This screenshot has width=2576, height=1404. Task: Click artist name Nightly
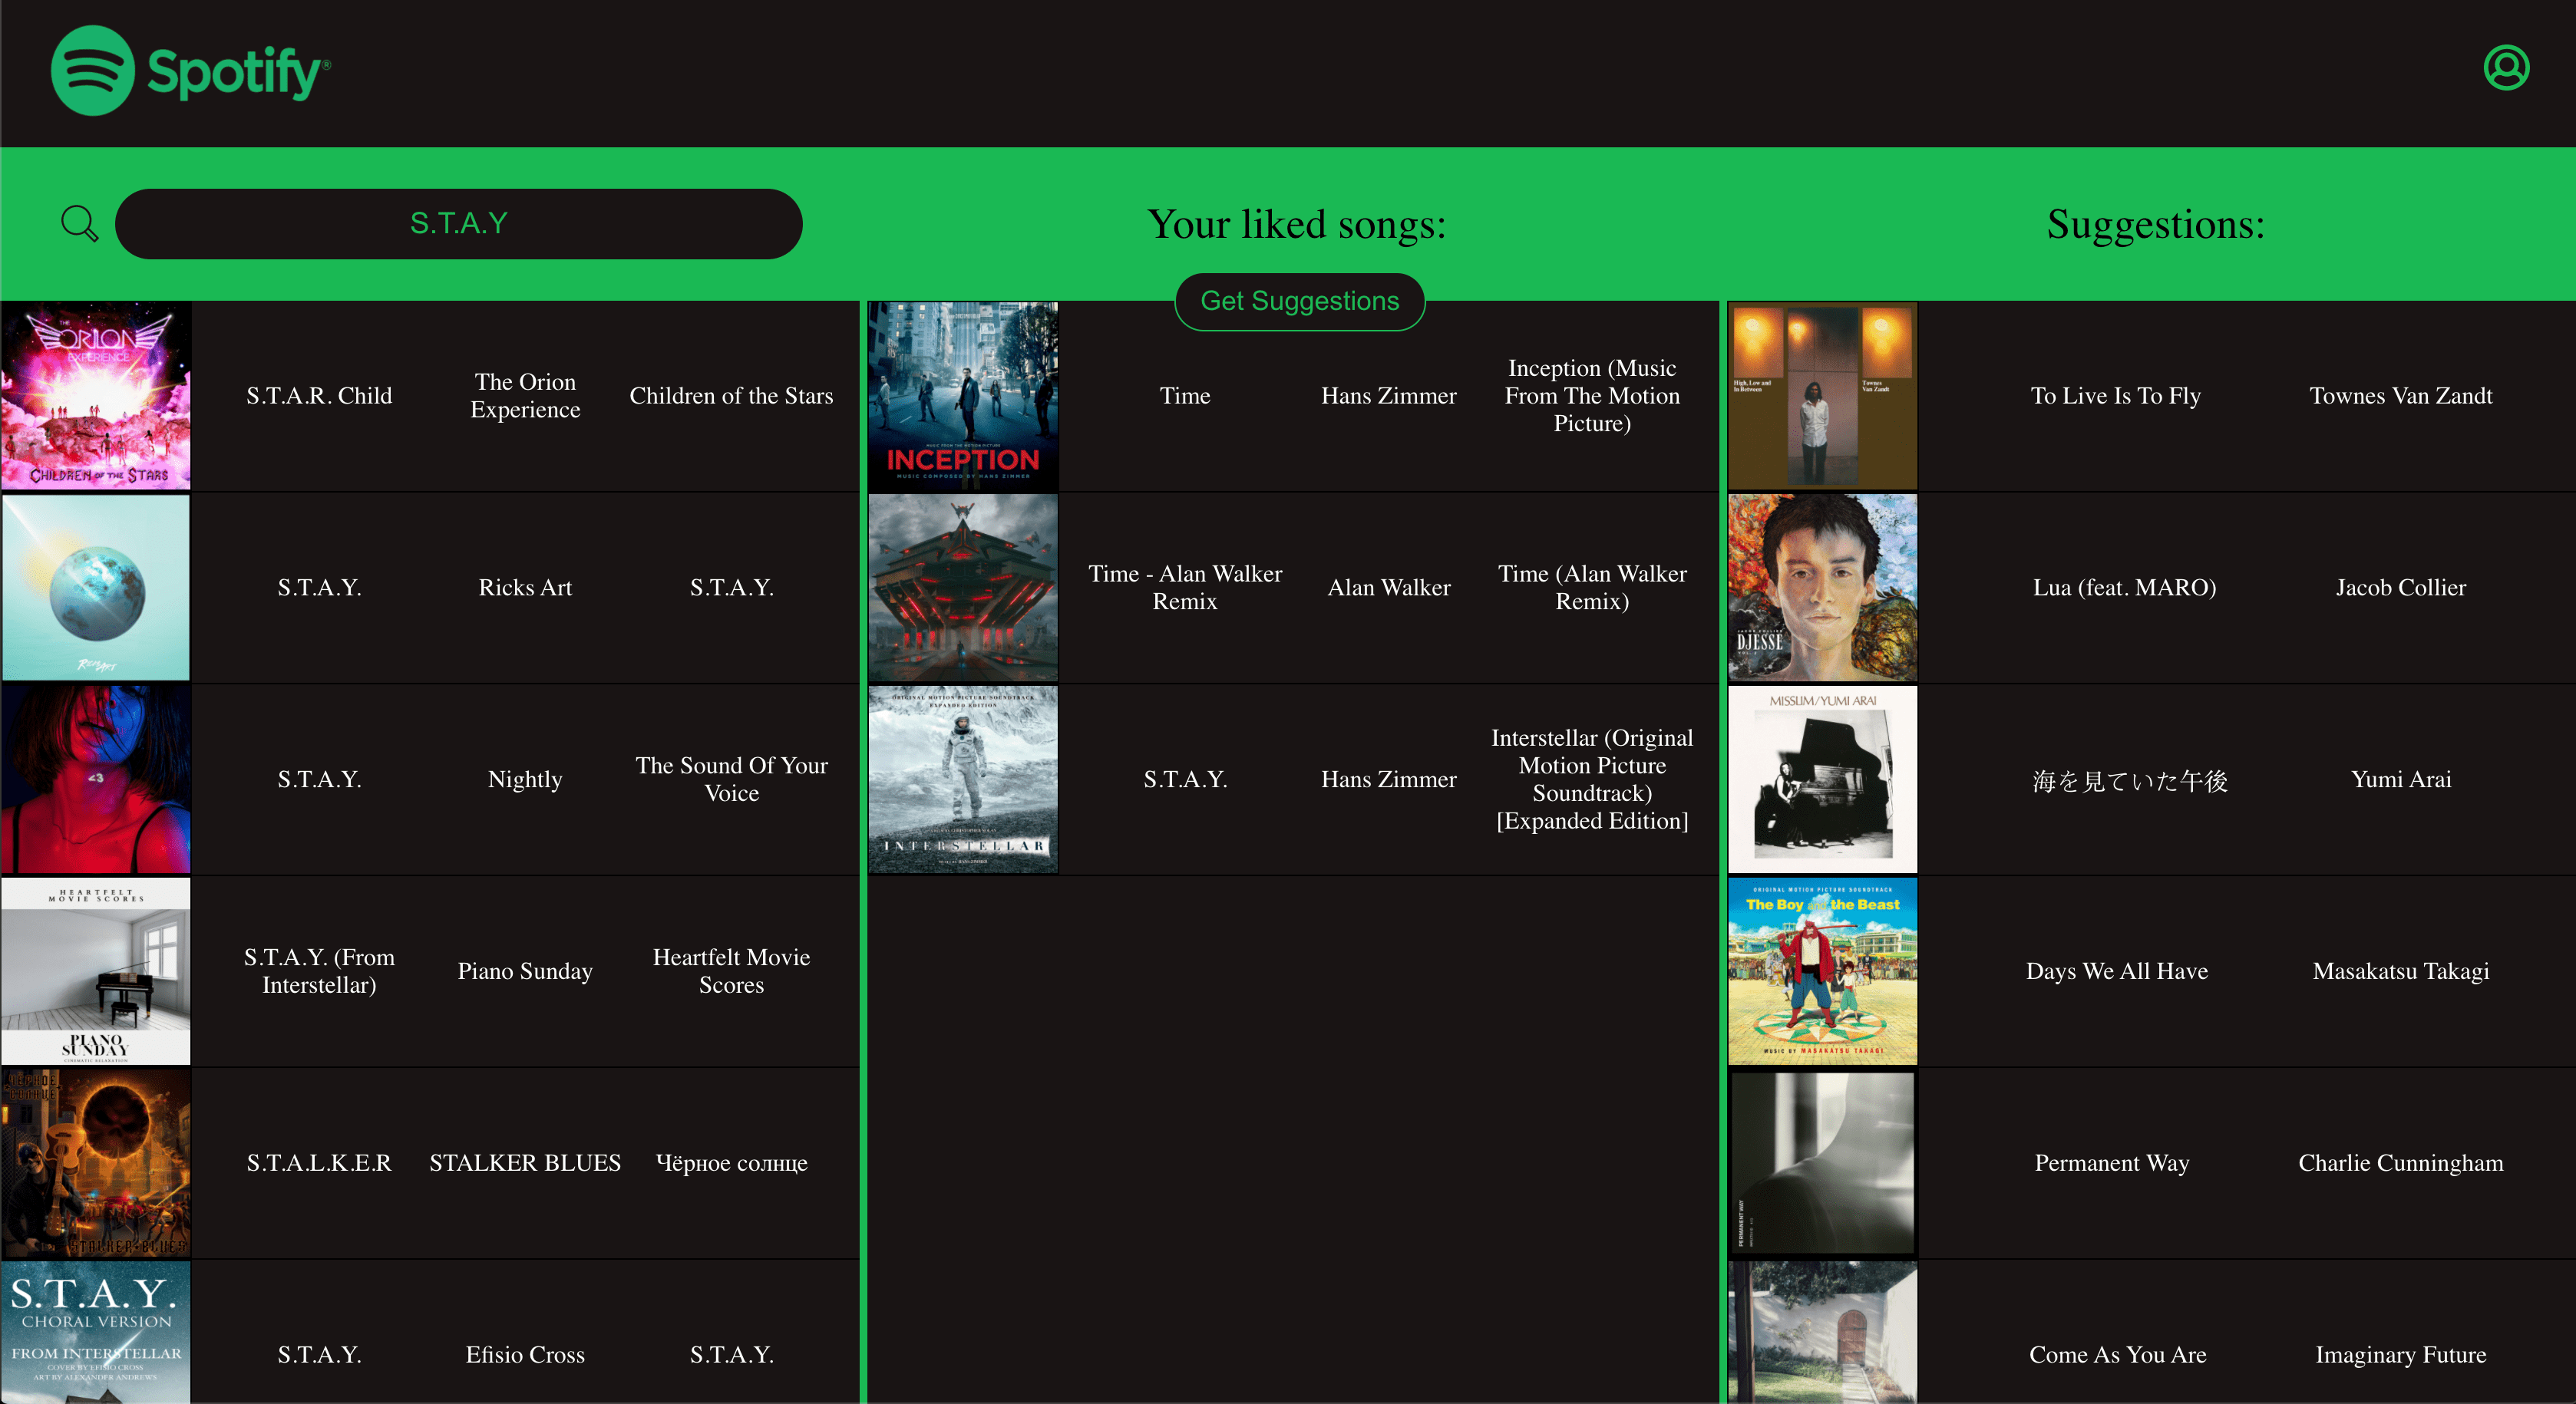click(x=525, y=779)
